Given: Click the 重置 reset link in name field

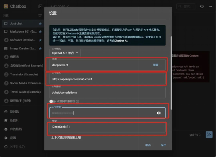Looking at the screenshot, I should [156, 65].
